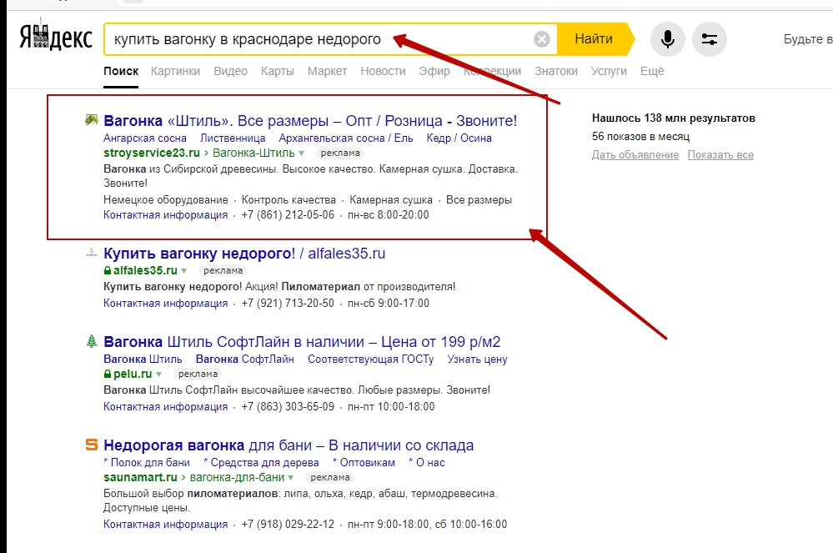The image size is (833, 553).
Task: Open Архангельская сосна / Ель sitelink
Action: click(346, 138)
